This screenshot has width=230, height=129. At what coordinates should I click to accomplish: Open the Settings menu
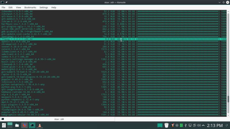coord(44,7)
